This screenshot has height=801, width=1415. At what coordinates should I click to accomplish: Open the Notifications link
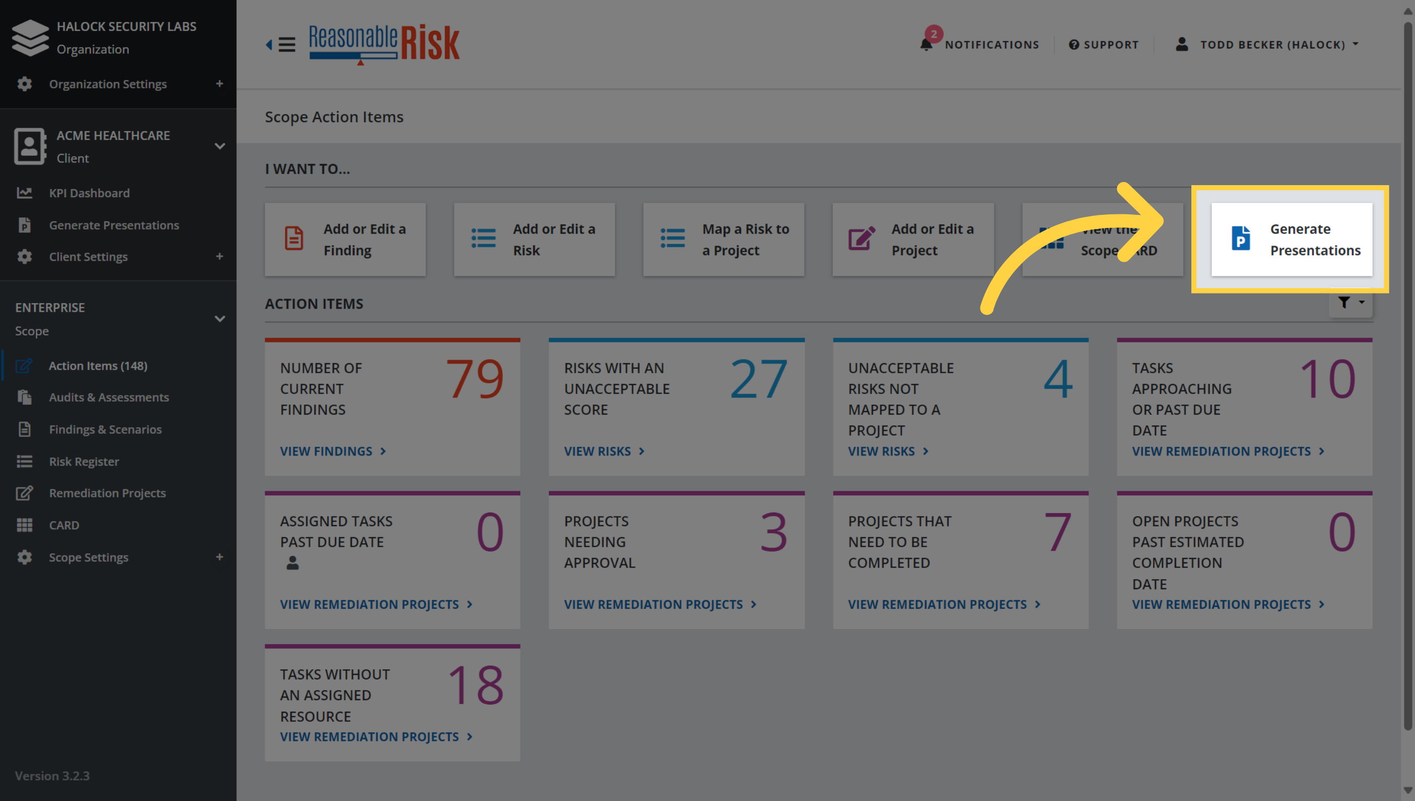pyautogui.click(x=991, y=44)
